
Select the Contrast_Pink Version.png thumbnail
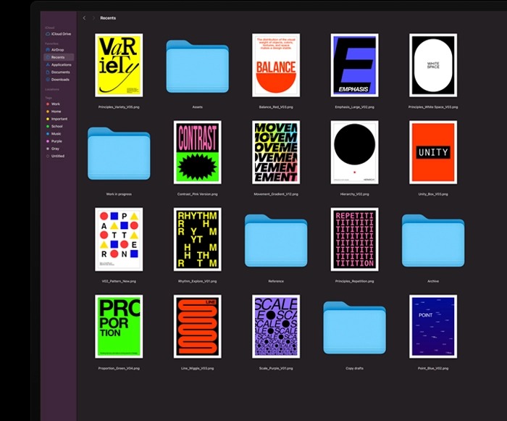tap(197, 152)
